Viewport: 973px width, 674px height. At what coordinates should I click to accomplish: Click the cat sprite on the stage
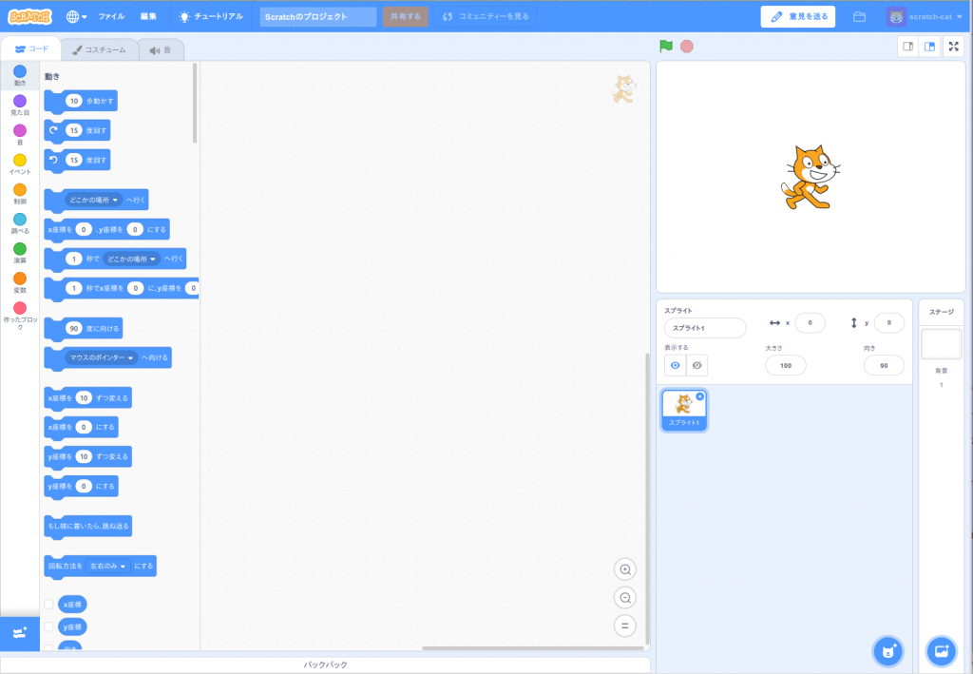(x=810, y=177)
